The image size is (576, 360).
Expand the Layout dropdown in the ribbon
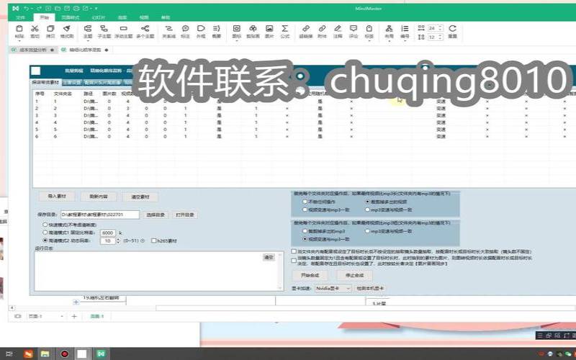(389, 41)
